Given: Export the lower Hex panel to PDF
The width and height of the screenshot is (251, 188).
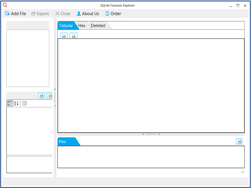Looking at the screenshot, I should point(239,141).
